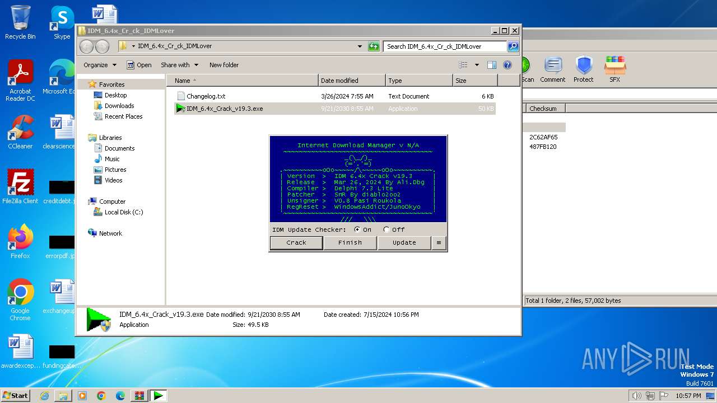Create a New folder

pyautogui.click(x=224, y=65)
